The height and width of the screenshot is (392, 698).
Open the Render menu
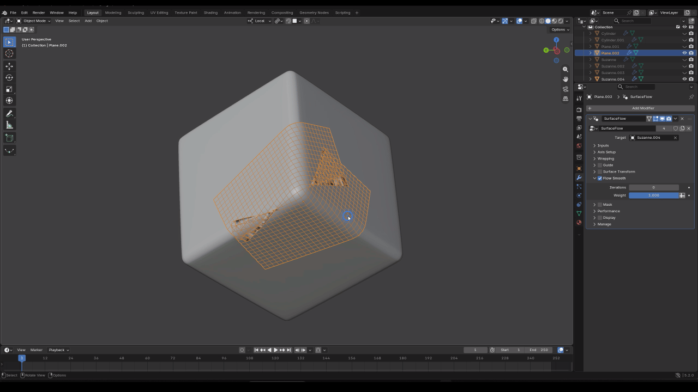coord(39,13)
